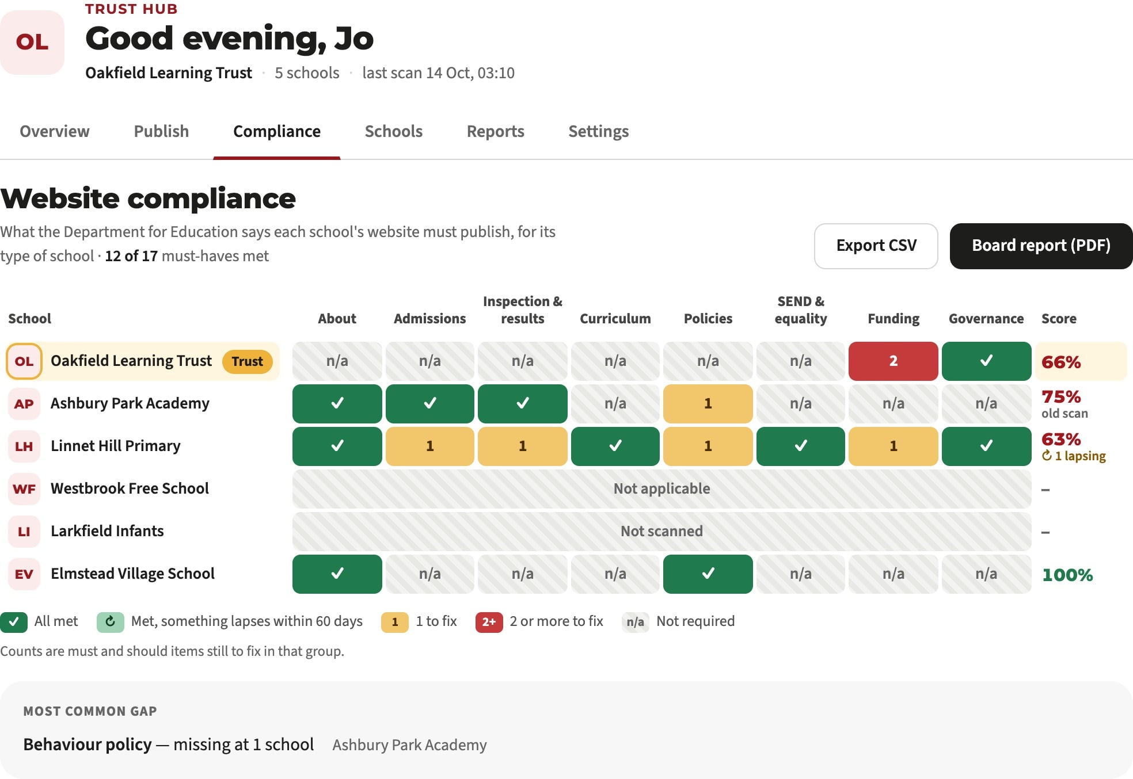Click the LH avatar for Linnet Hill
This screenshot has height=779, width=1133.
[24, 446]
